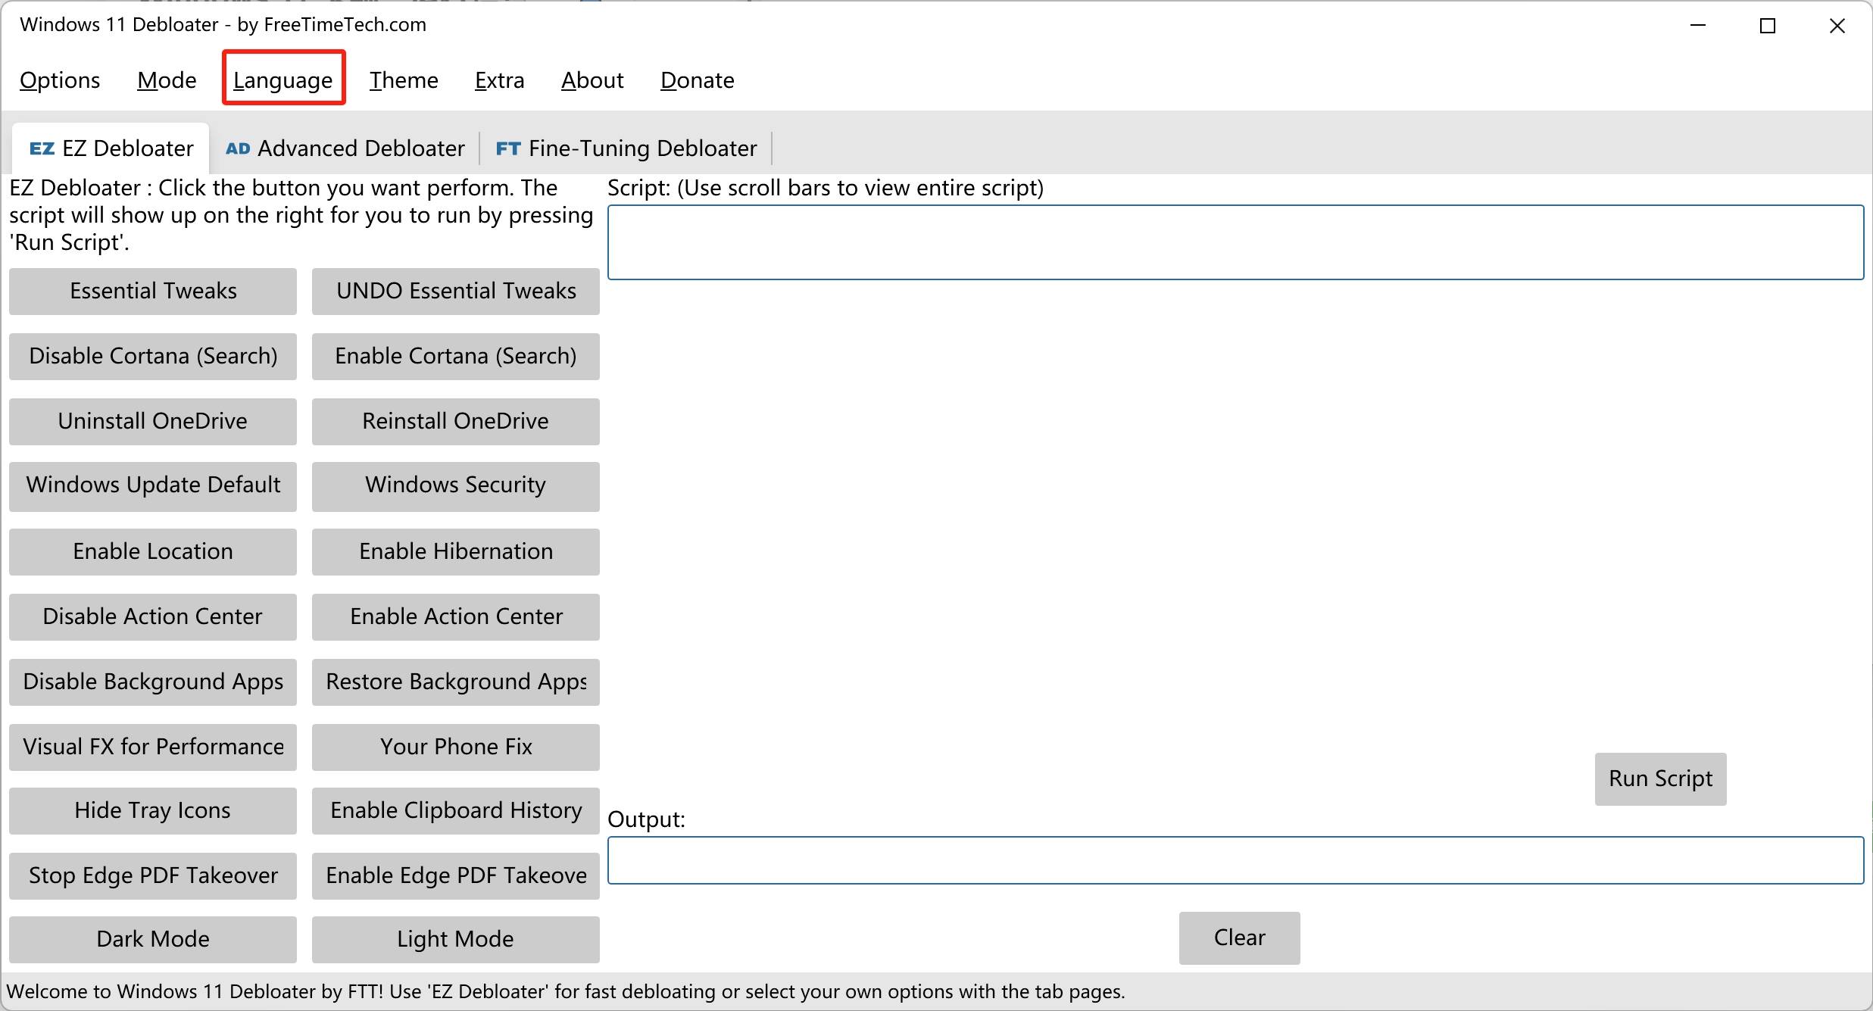The image size is (1873, 1011).
Task: Click Your Phone Fix button
Action: (456, 747)
